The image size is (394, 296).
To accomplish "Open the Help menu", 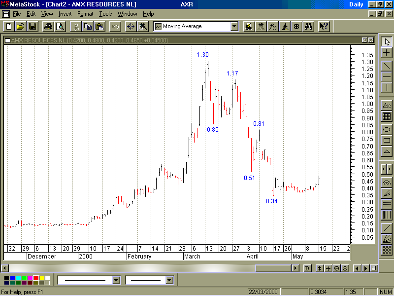I will point(148,14).
